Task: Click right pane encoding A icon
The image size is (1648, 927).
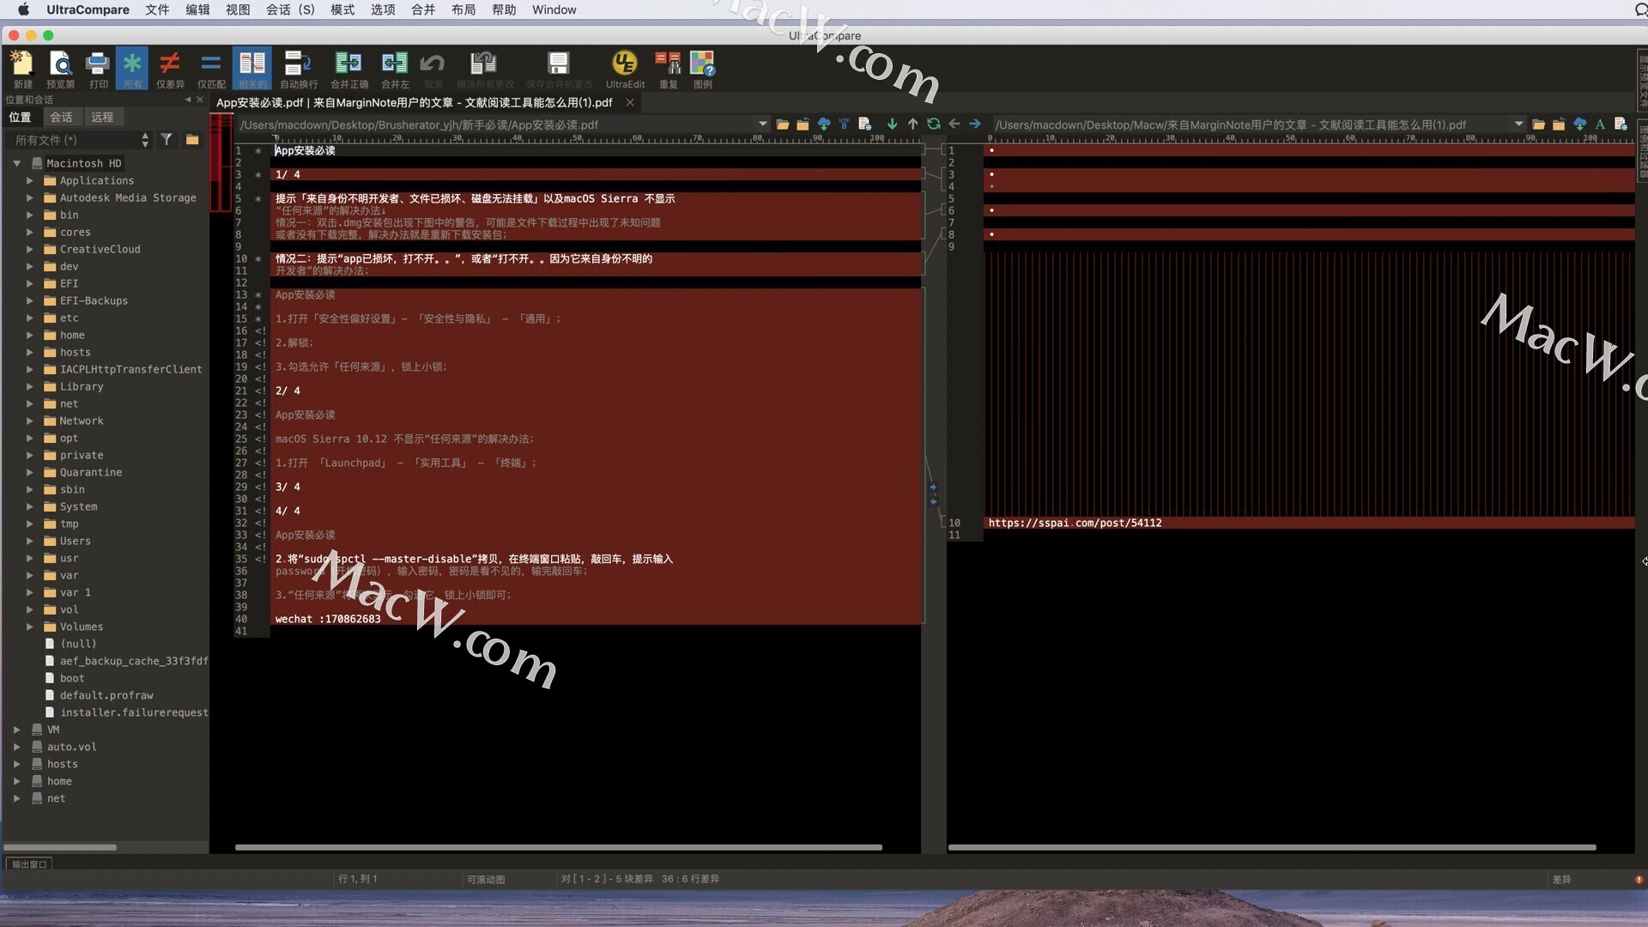Action: pos(1600,124)
